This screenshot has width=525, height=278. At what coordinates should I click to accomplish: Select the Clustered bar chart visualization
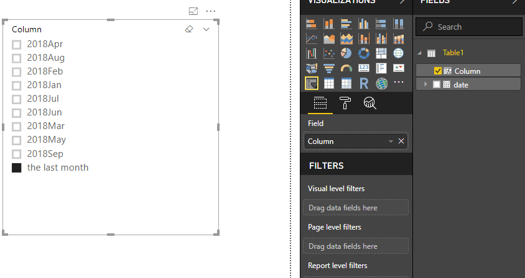[346, 24]
